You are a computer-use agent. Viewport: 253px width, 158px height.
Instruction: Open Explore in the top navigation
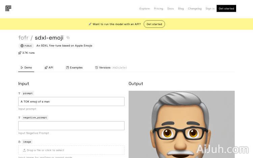point(144,8)
